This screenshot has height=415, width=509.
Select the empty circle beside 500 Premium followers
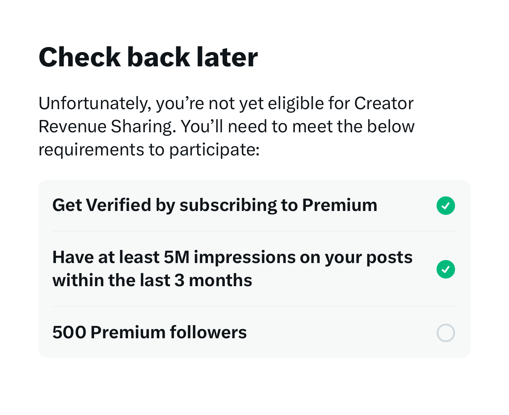coord(446,333)
